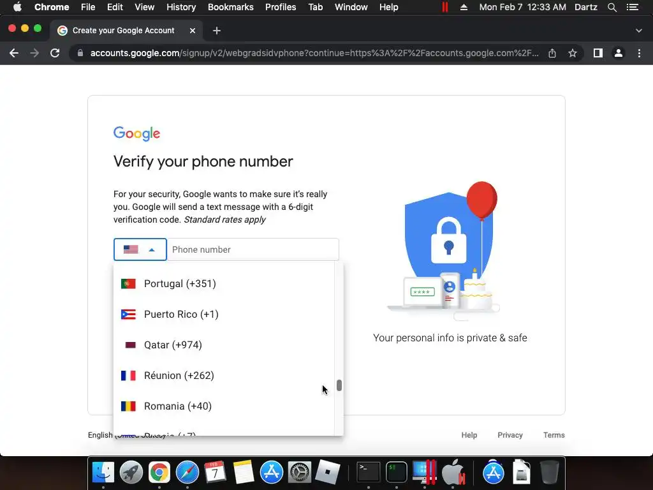Click the Google logo
Viewport: 653px width, 490px height.
[136, 134]
